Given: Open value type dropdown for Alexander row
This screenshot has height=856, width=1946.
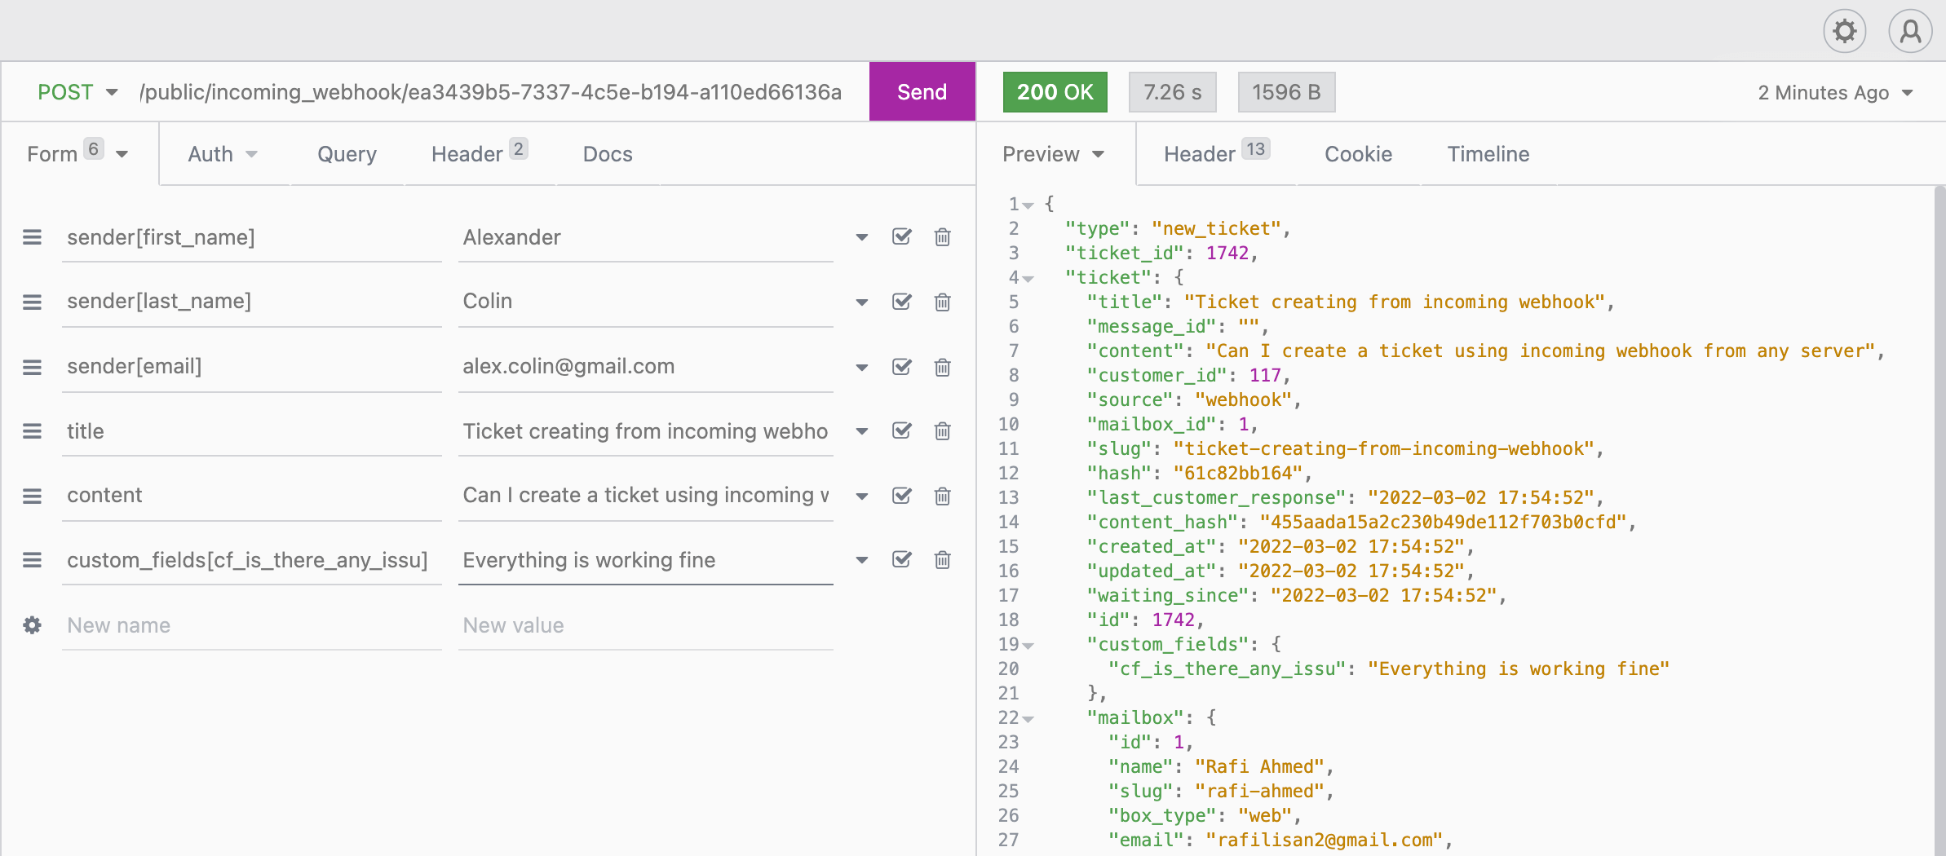Looking at the screenshot, I should click(861, 237).
